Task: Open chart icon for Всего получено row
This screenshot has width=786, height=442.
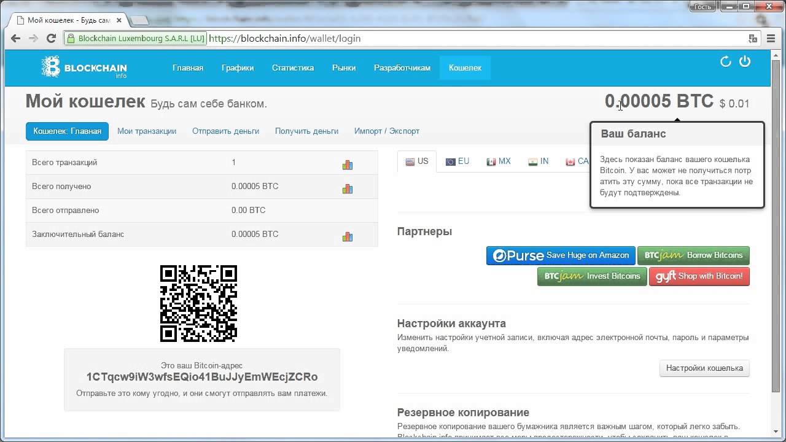Action: click(x=348, y=188)
